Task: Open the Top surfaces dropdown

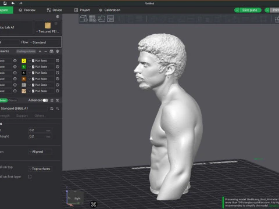Action: 40,169
